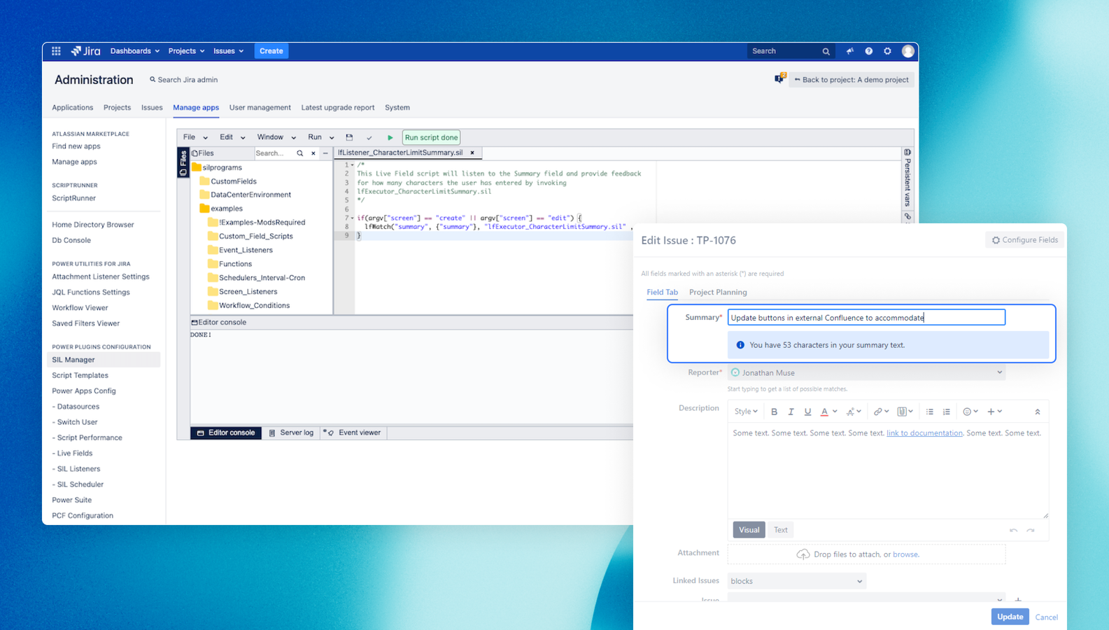This screenshot has height=630, width=1109.
Task: Click the Cancel link in Edit Issue
Action: pyautogui.click(x=1046, y=617)
